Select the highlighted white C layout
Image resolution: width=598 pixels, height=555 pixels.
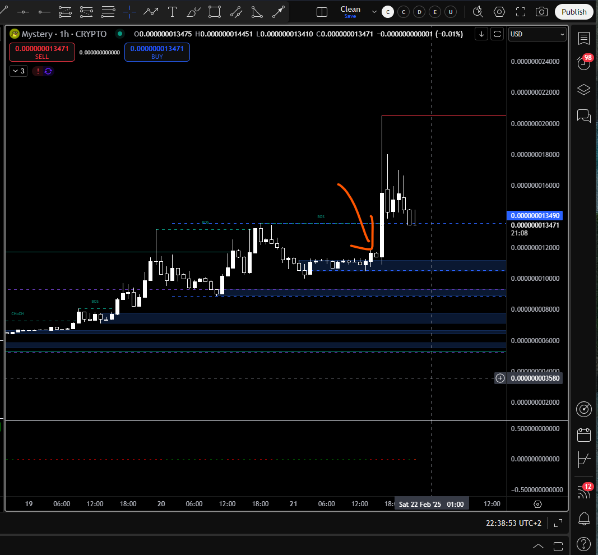coord(388,12)
